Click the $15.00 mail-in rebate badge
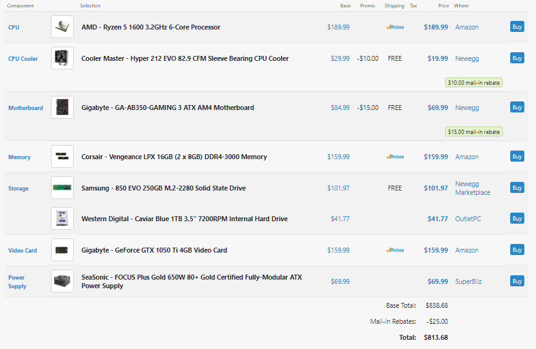 click(x=474, y=132)
